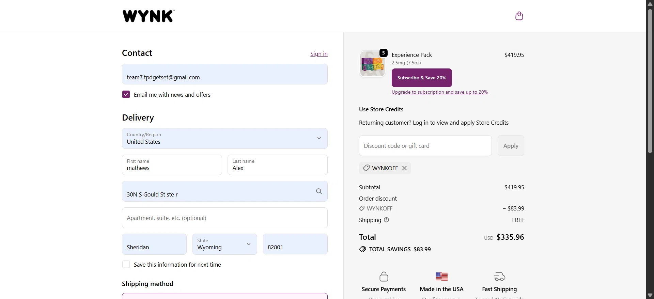The width and height of the screenshot is (654, 299).
Task: Click the Returning customer store credits text
Action: (x=434, y=123)
